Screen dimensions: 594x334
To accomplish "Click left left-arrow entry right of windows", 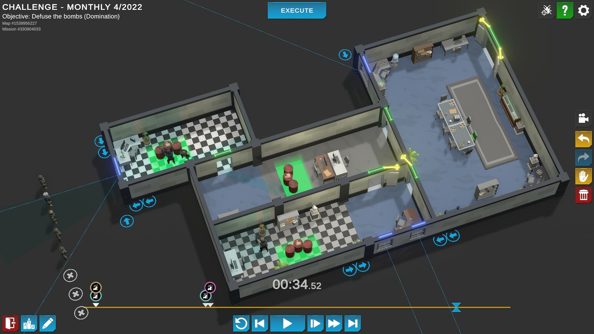I will pyautogui.click(x=440, y=240).
